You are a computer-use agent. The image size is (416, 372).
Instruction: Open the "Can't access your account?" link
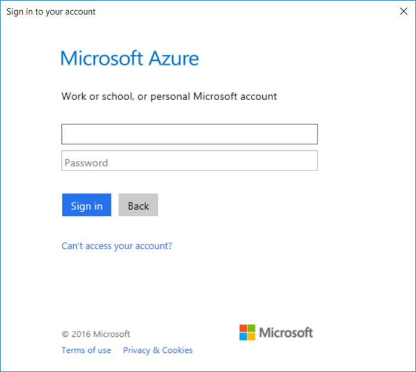(x=117, y=246)
